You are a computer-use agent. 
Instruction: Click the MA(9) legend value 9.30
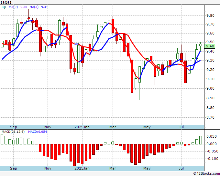(x=24, y=7)
